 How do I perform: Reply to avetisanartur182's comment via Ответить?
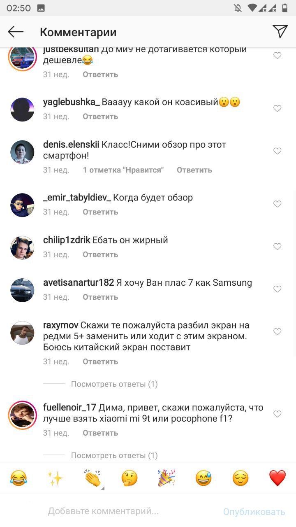(100, 297)
